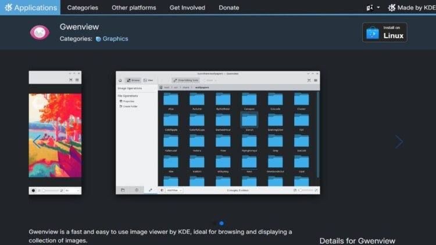436x245 pixels.
Task: Open the Donate page
Action: [229, 8]
